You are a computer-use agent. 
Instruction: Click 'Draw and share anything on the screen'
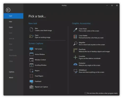coord(91,72)
